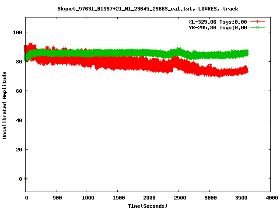Click the y-axis tick label 20
The image size is (280, 210).
tap(19, 150)
